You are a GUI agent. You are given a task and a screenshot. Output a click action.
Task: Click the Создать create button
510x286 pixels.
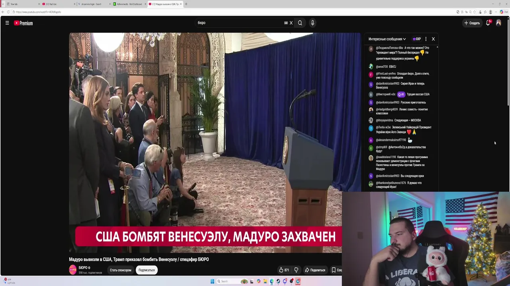pos(472,23)
